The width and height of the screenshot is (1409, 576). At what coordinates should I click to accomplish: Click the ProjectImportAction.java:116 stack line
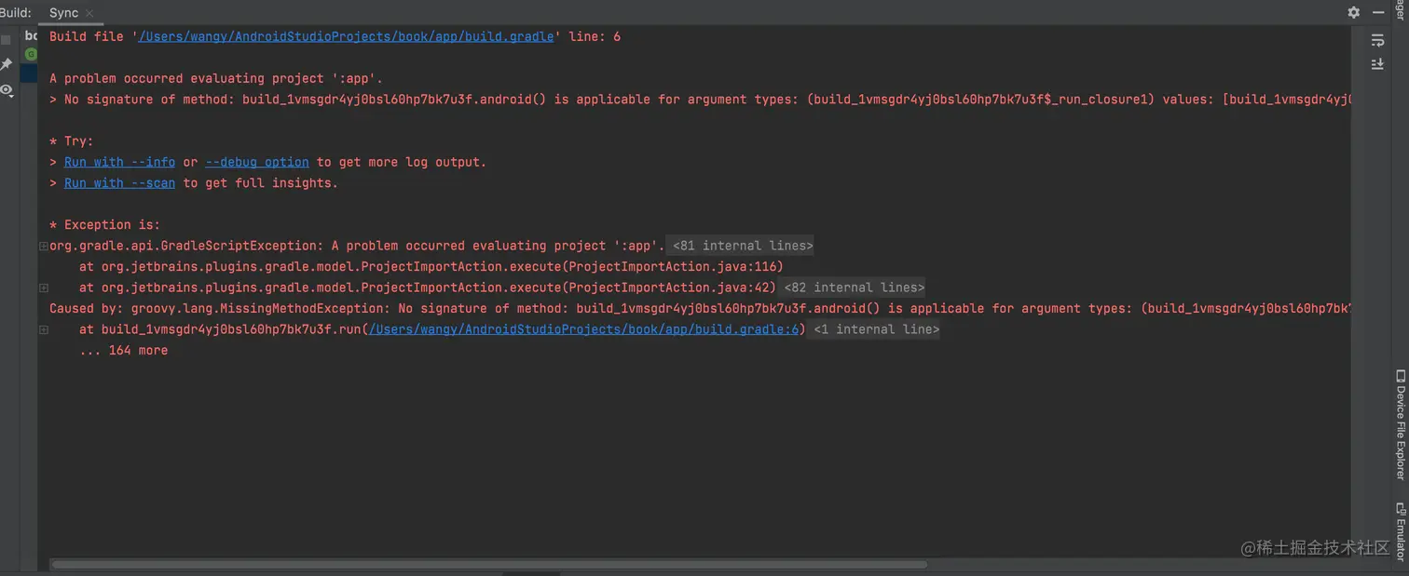tap(431, 267)
